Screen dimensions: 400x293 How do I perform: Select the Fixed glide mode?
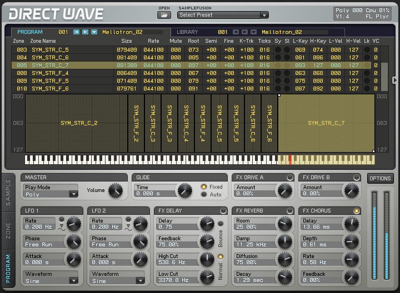[x=204, y=187]
